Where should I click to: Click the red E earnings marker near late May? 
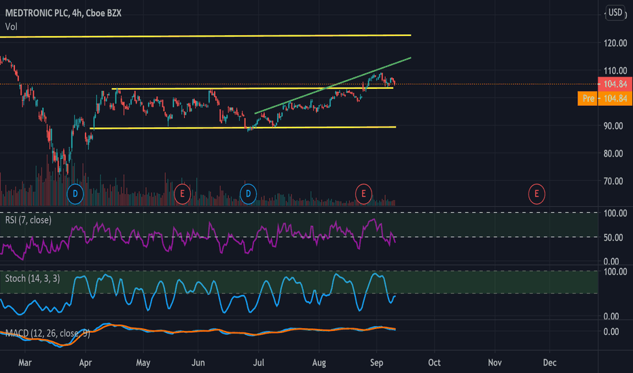(x=182, y=194)
